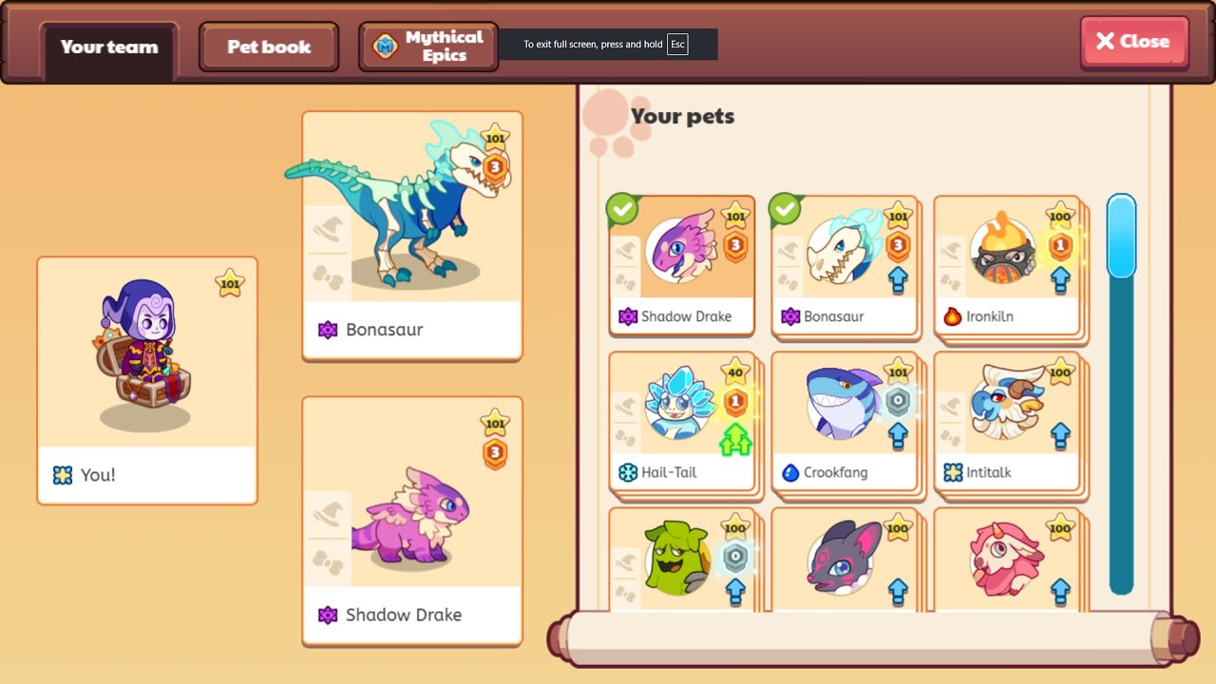Click the green upgrade arrows on Hail-Tail

point(735,440)
